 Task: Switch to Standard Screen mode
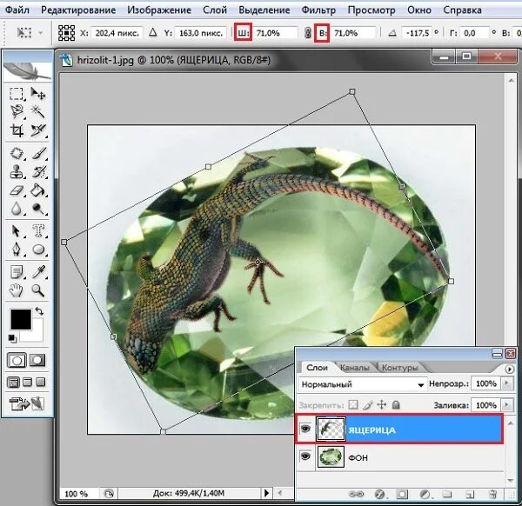pyautogui.click(x=13, y=383)
